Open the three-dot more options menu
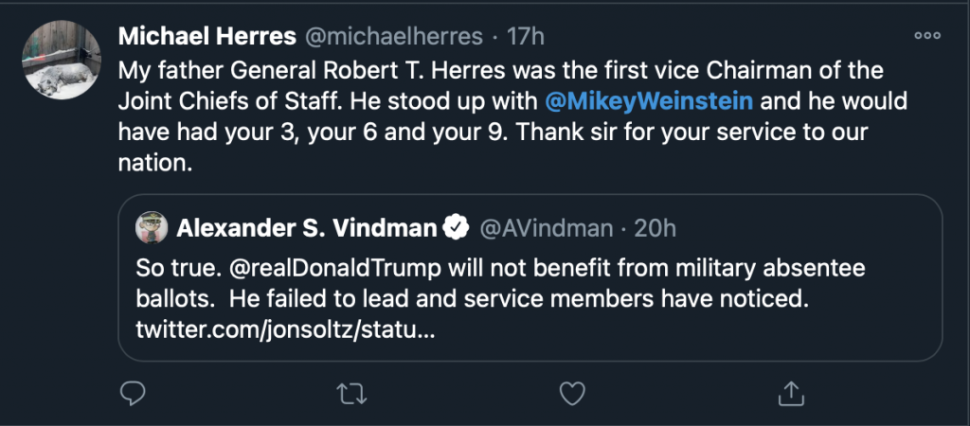 (925, 37)
